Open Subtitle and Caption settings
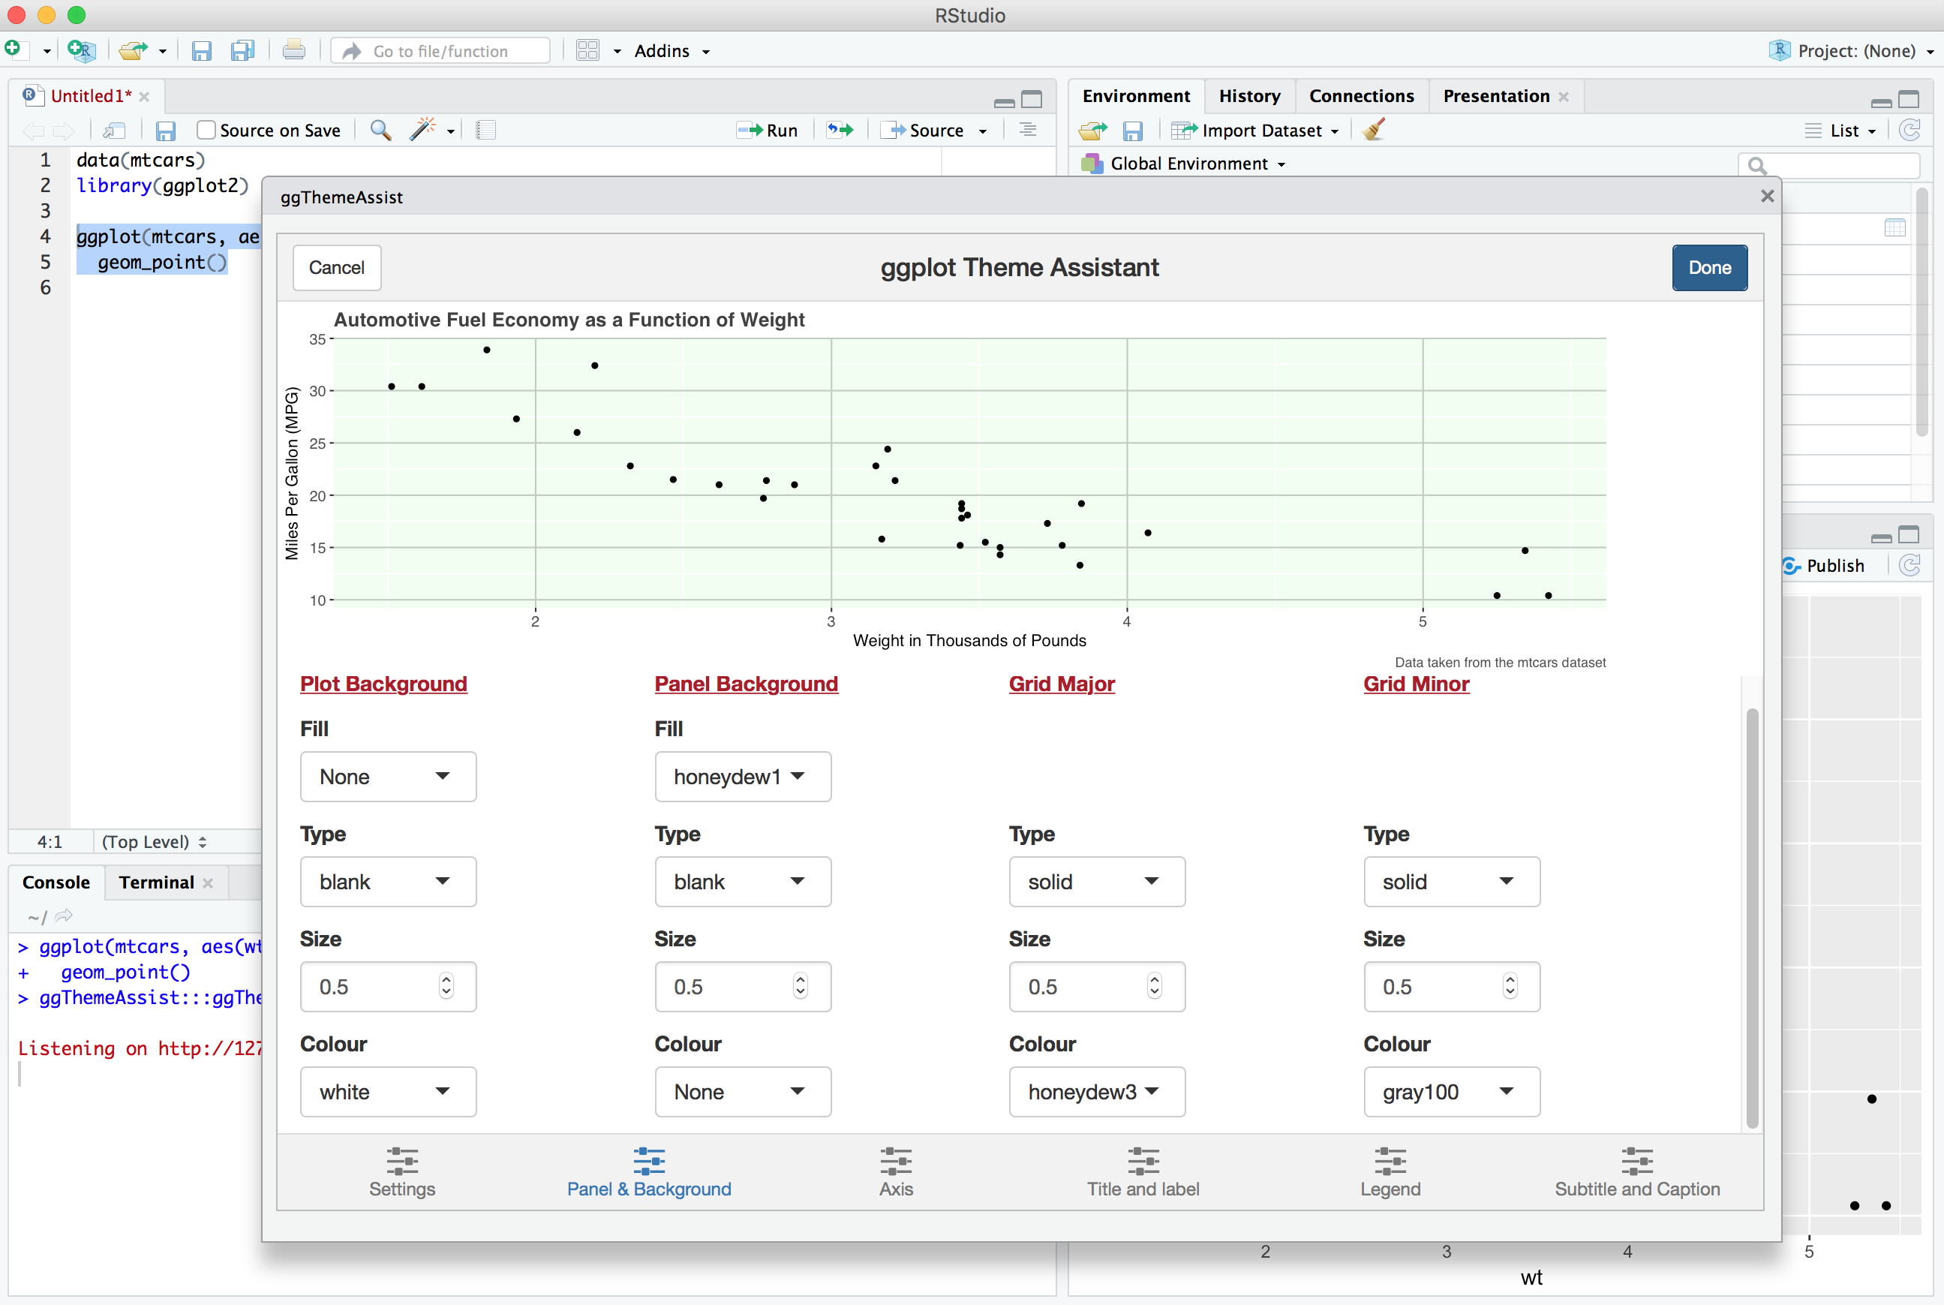The height and width of the screenshot is (1305, 1944). tap(1634, 1172)
